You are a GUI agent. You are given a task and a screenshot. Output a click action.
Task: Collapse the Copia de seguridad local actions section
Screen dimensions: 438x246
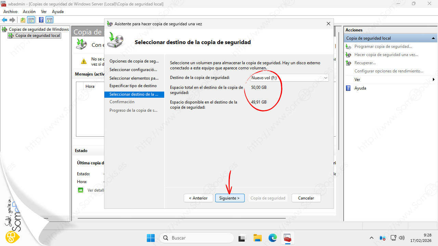tap(433, 38)
